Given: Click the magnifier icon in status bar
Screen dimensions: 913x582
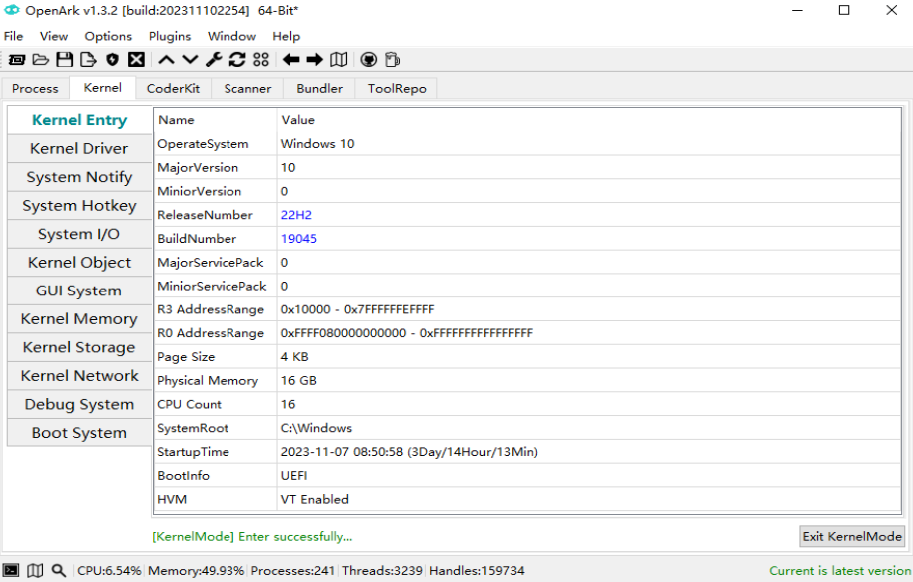Looking at the screenshot, I should point(59,571).
